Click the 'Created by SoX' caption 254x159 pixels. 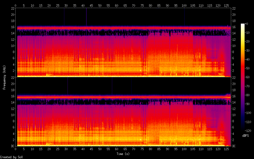[x=11, y=157]
